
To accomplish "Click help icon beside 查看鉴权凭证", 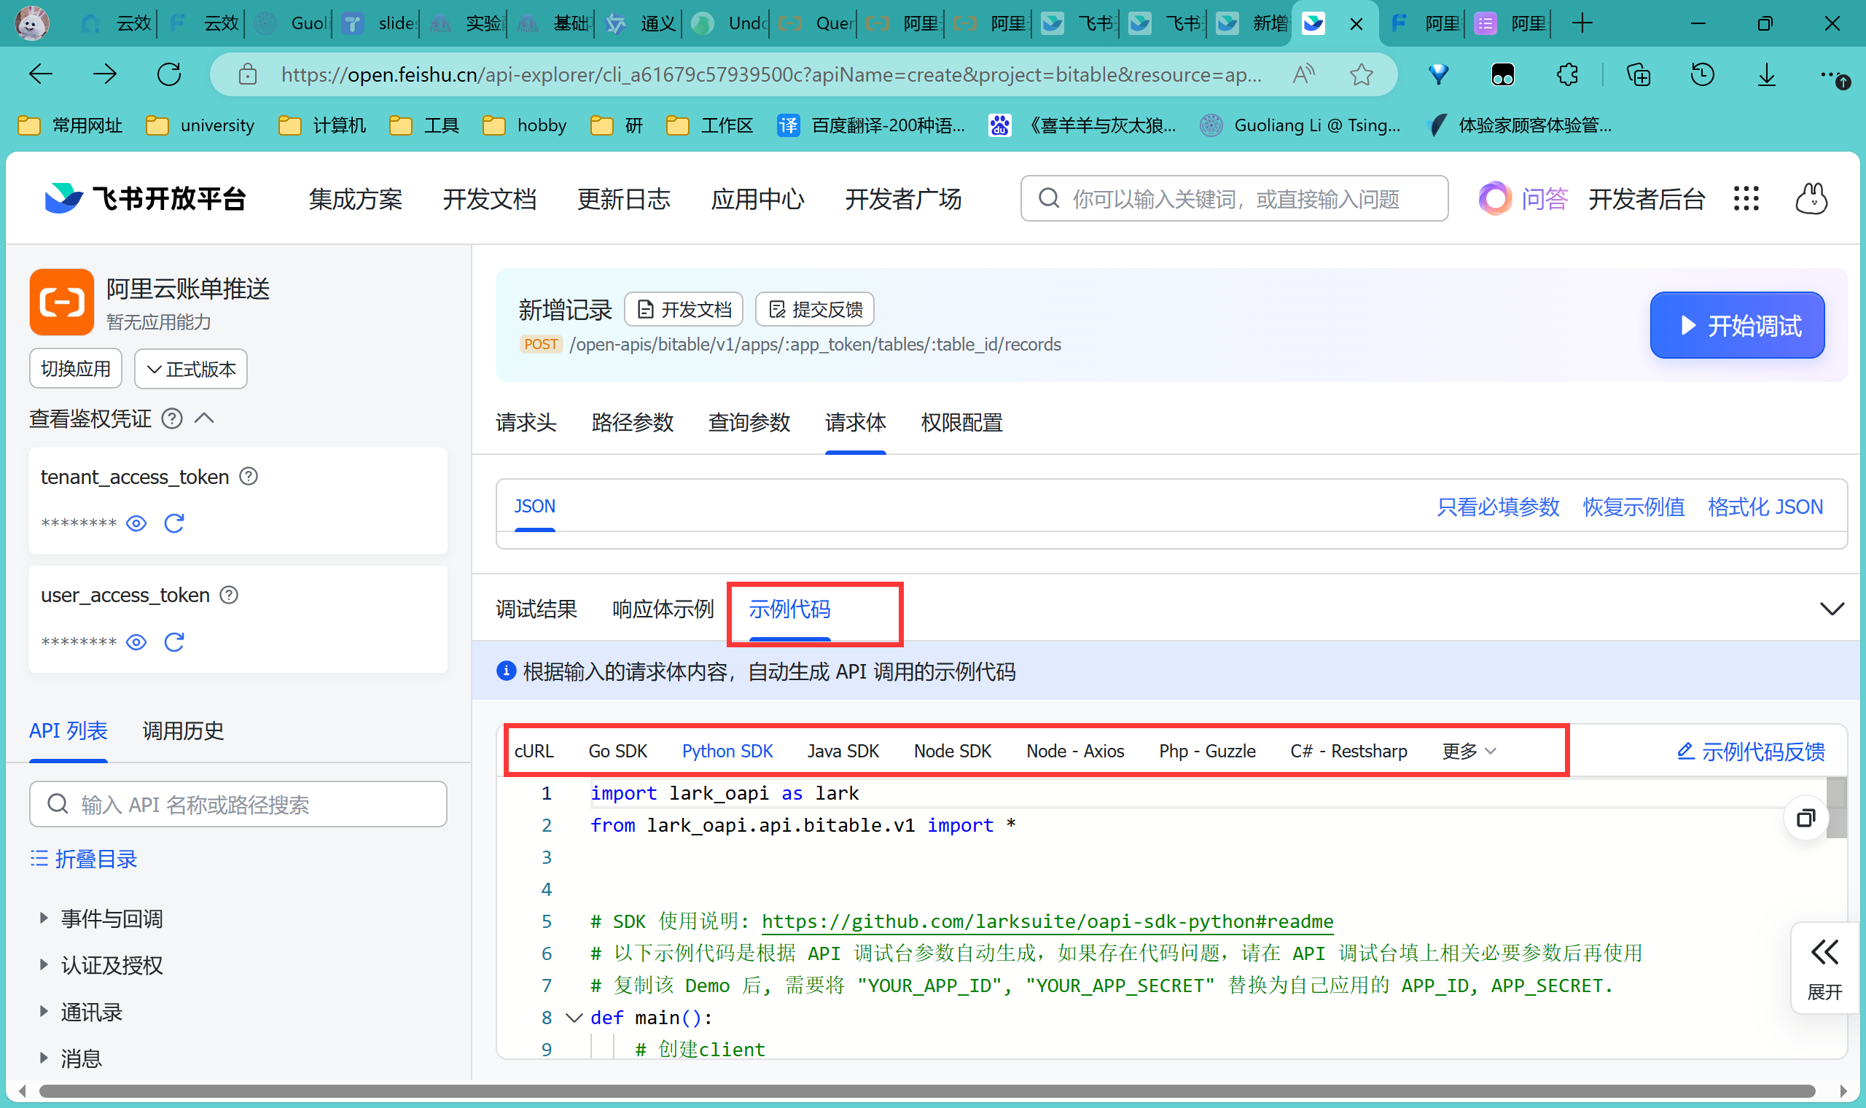I will 172,419.
